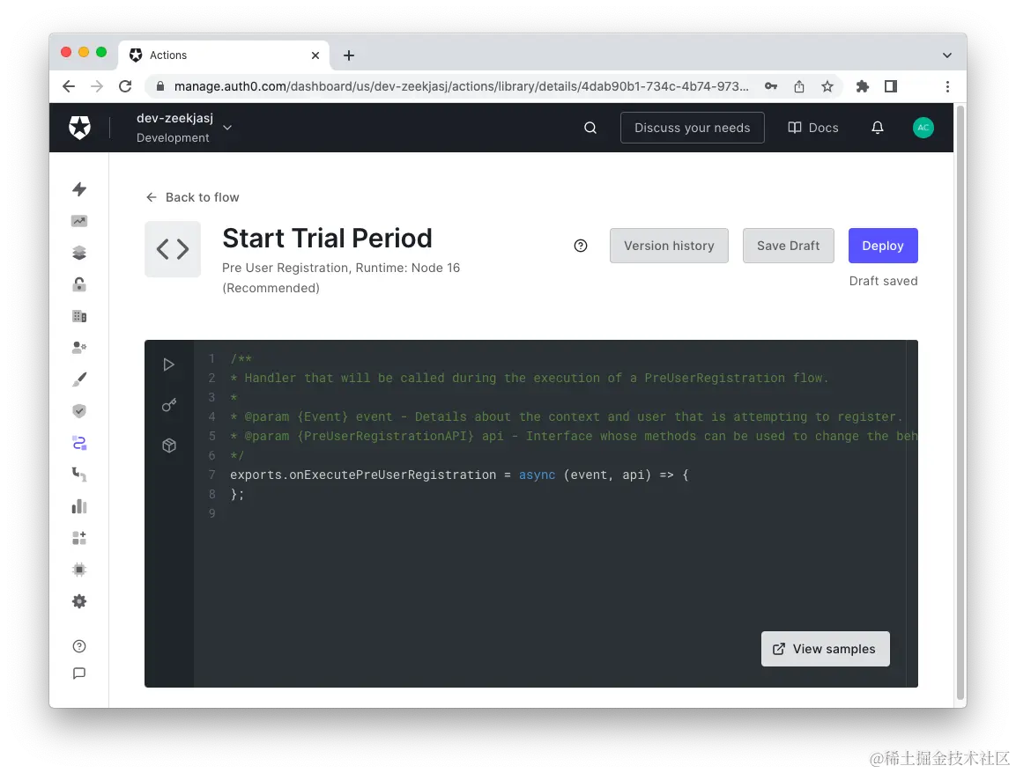Open the Monitoring bar chart section
Screen dimensions: 1016x773
pyautogui.click(x=78, y=506)
